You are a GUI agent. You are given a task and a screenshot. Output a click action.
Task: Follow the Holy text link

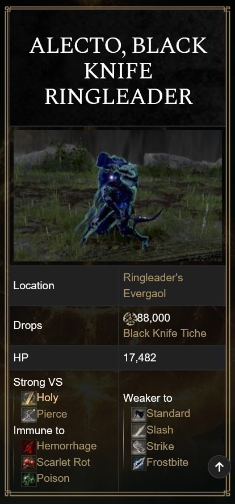click(x=48, y=398)
